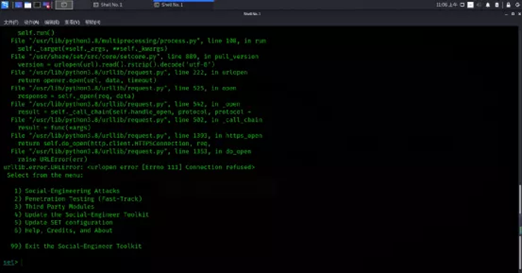Click the blue show-desktop panel icon
The image size is (522, 273).
[x=19, y=5]
